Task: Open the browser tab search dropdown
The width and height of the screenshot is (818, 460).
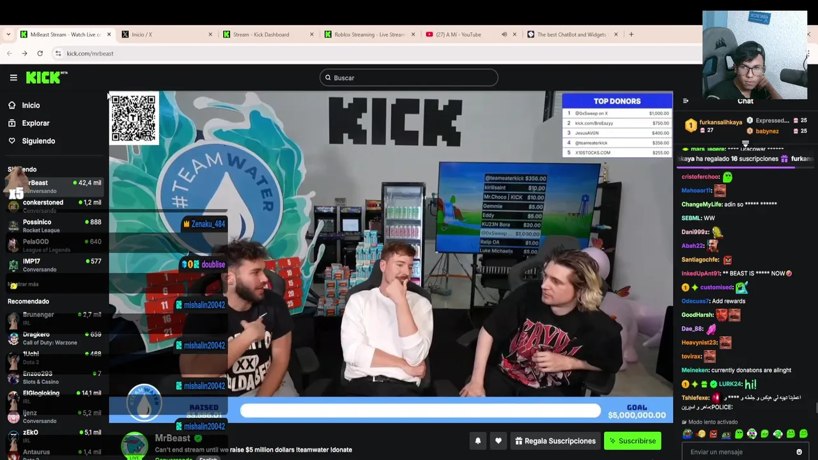Action: [8, 34]
